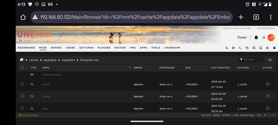Screen dimensions: 278x125
Task: Tap the not-secure warning triangle icon
Action: 35,17
